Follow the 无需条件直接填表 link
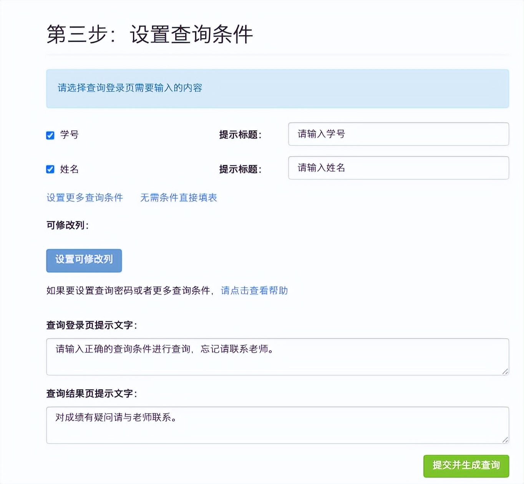Screen dimensions: 524x484 coord(179,198)
